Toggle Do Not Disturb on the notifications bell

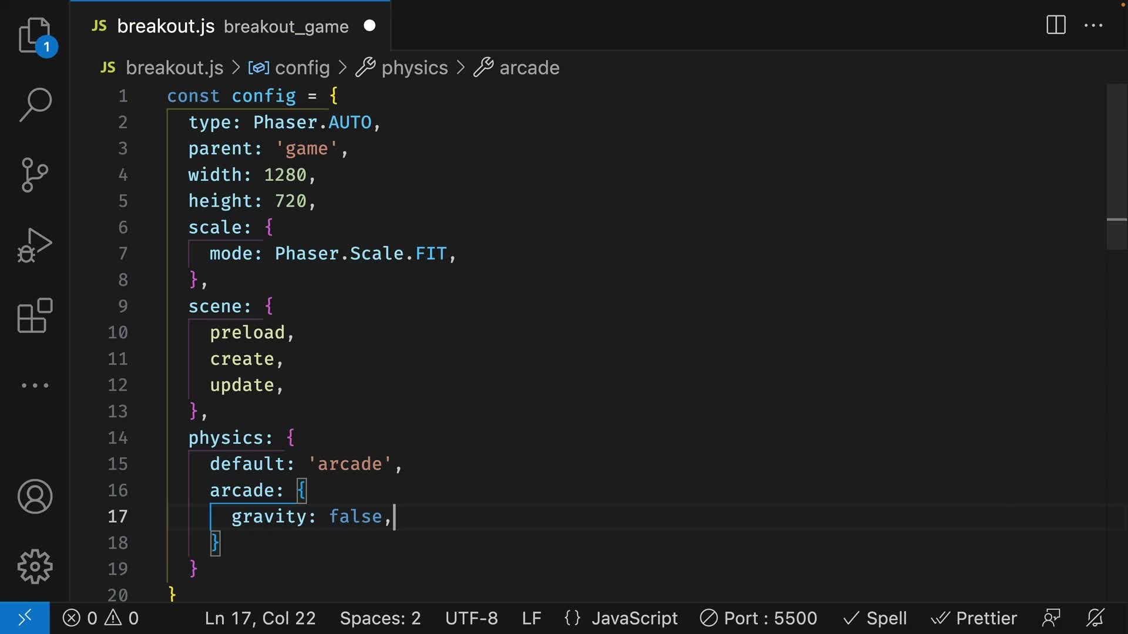(x=1096, y=618)
